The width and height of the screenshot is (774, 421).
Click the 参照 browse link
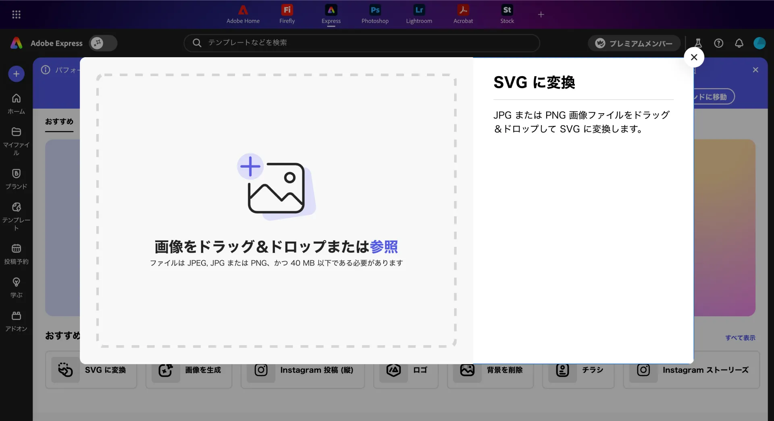[384, 247]
